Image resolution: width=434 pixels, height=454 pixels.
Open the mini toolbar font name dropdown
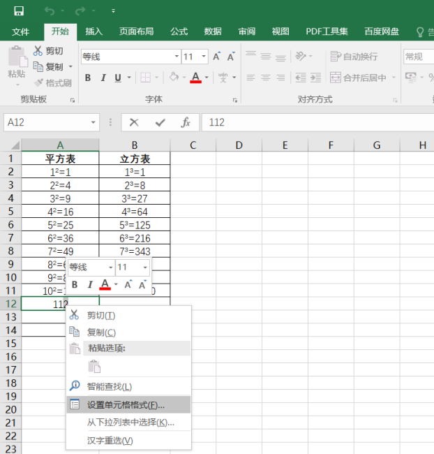tap(110, 268)
